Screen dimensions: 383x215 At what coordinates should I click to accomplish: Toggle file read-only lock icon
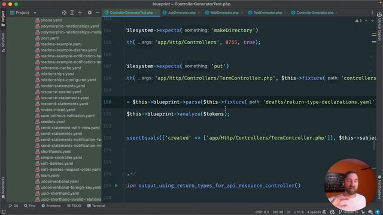(x=363, y=212)
